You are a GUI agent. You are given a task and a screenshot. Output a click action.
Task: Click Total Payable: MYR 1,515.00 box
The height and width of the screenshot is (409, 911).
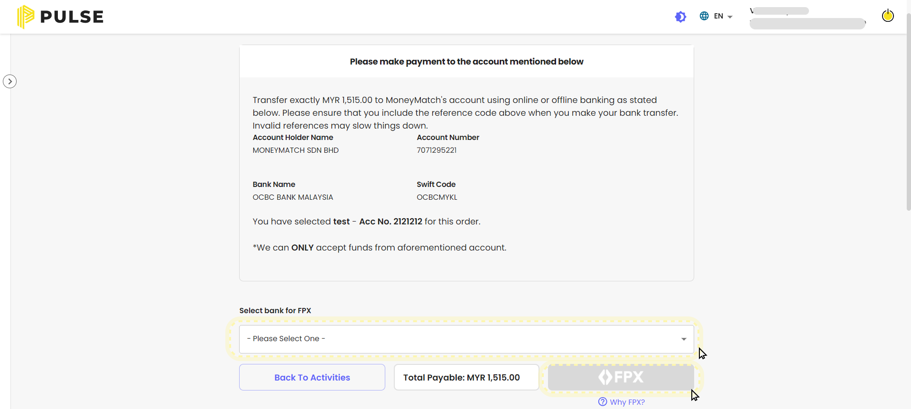466,377
